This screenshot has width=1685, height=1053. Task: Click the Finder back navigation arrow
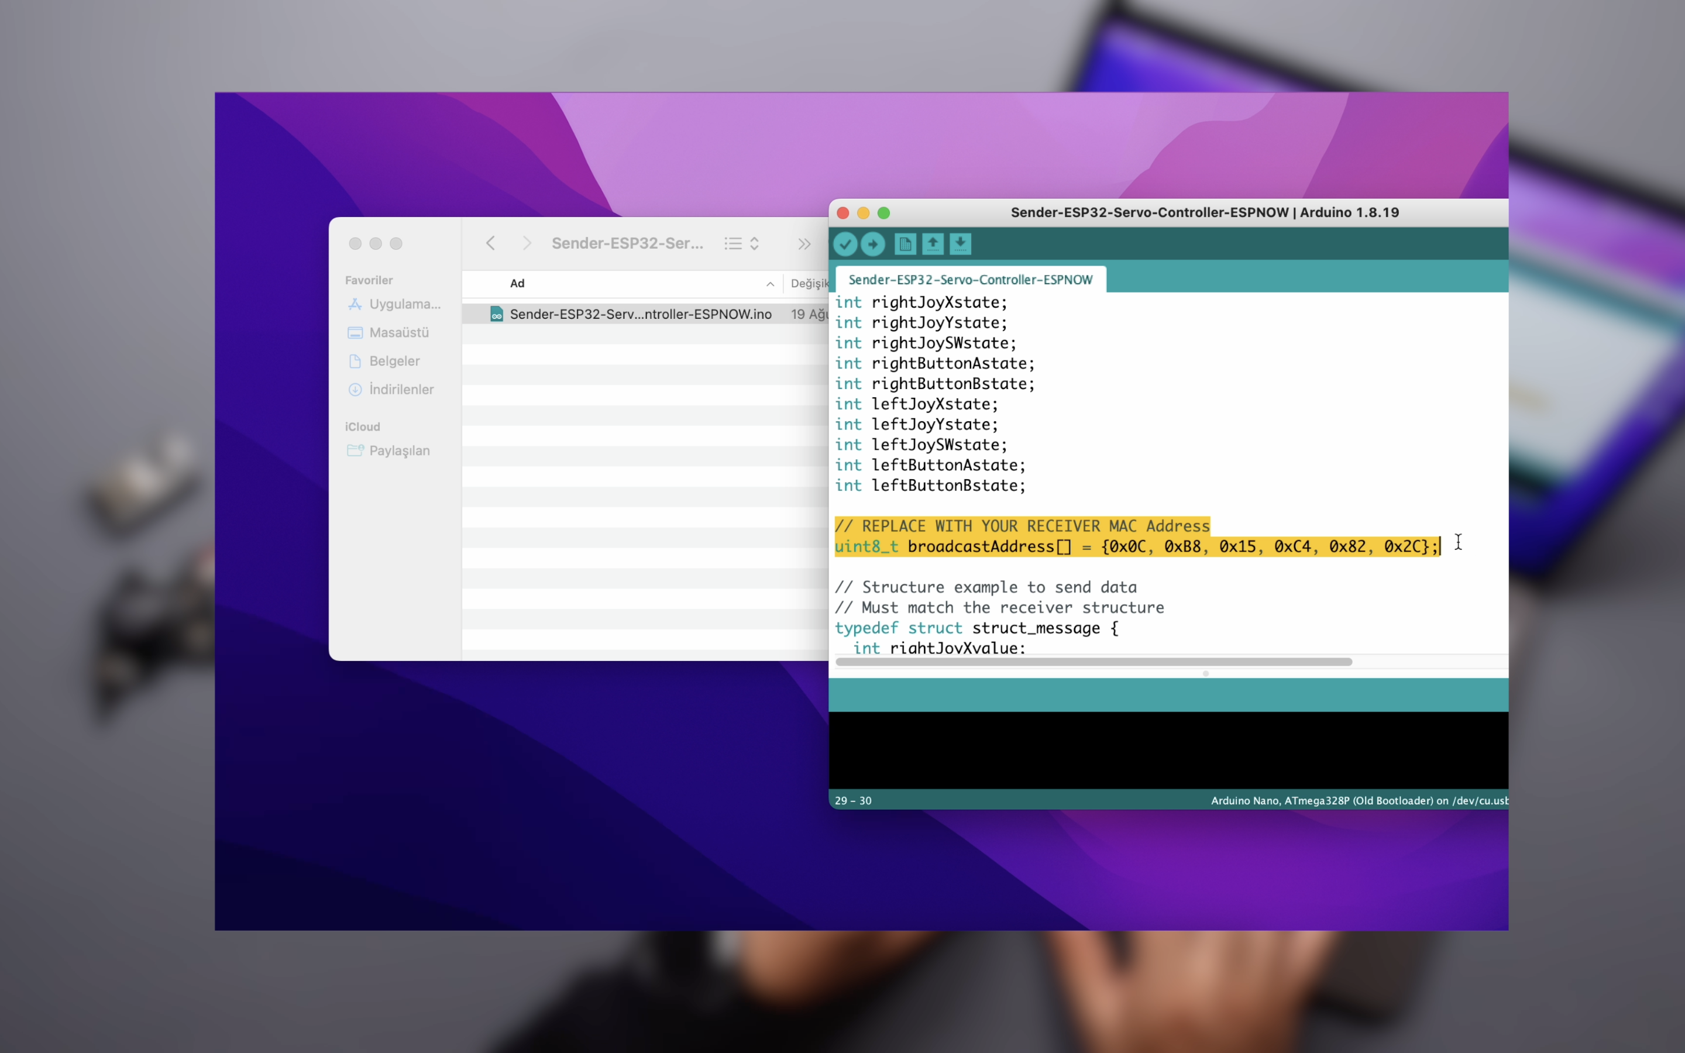pyautogui.click(x=490, y=243)
